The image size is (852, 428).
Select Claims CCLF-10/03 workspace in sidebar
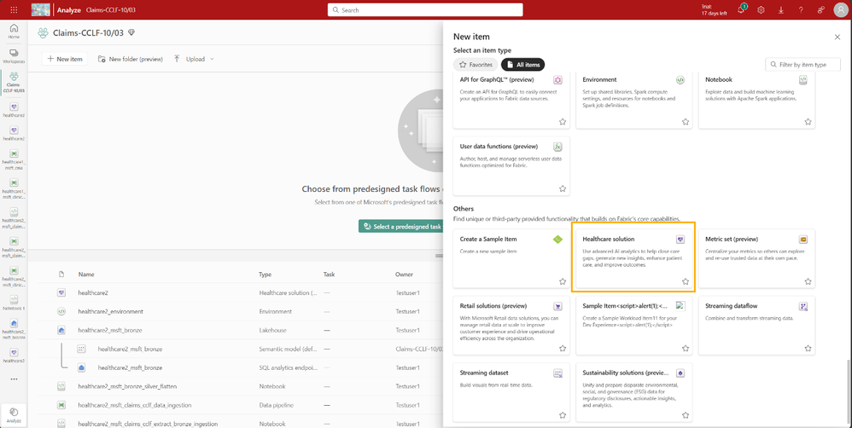pyautogui.click(x=14, y=82)
